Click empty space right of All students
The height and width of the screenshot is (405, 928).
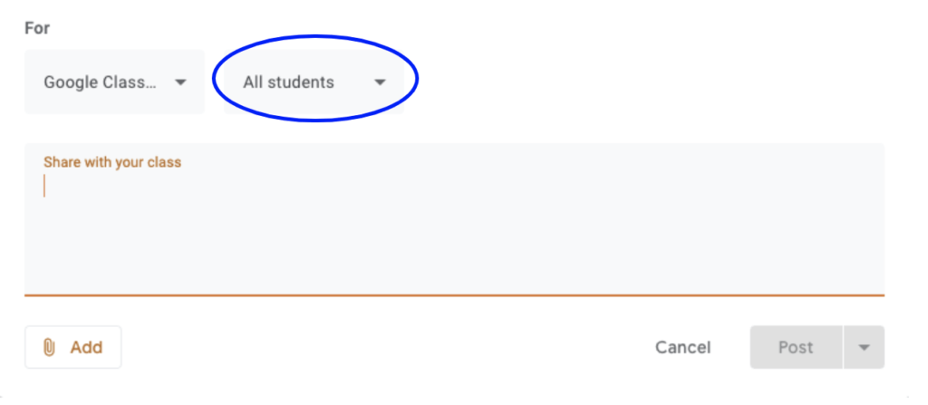(634, 82)
